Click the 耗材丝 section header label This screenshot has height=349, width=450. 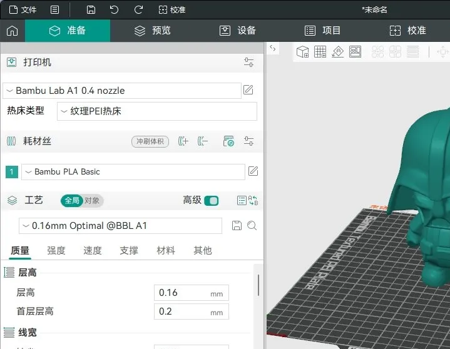pyautogui.click(x=38, y=141)
